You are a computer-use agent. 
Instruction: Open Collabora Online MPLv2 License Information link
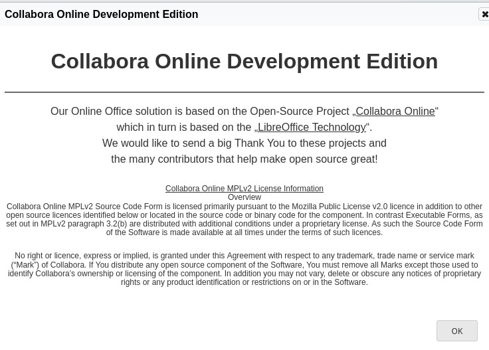tap(244, 189)
